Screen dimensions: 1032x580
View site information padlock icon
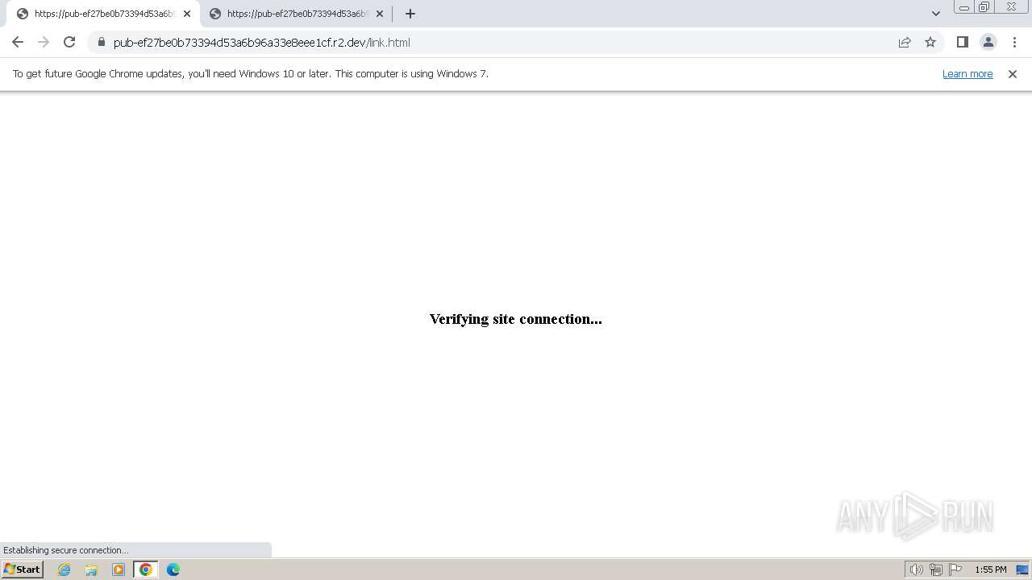(x=102, y=42)
